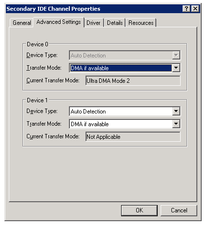Click the 'Device 1' group heading
This screenshot has height=226, width=208.
click(37, 100)
